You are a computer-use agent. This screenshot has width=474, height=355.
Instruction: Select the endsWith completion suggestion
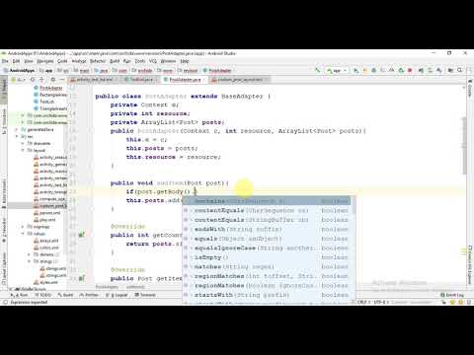[267, 229]
